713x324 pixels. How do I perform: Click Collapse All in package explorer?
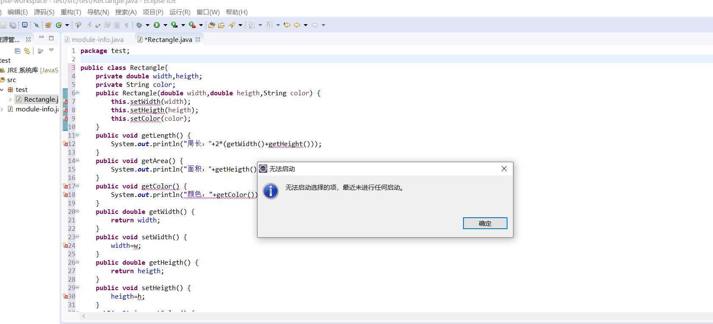coord(17,51)
